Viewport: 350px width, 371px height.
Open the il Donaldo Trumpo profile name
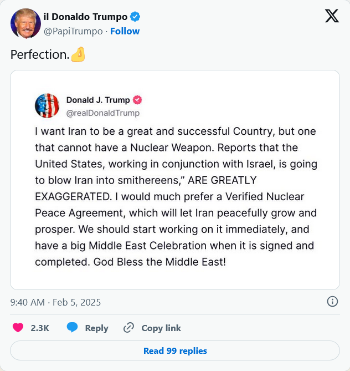pos(85,16)
